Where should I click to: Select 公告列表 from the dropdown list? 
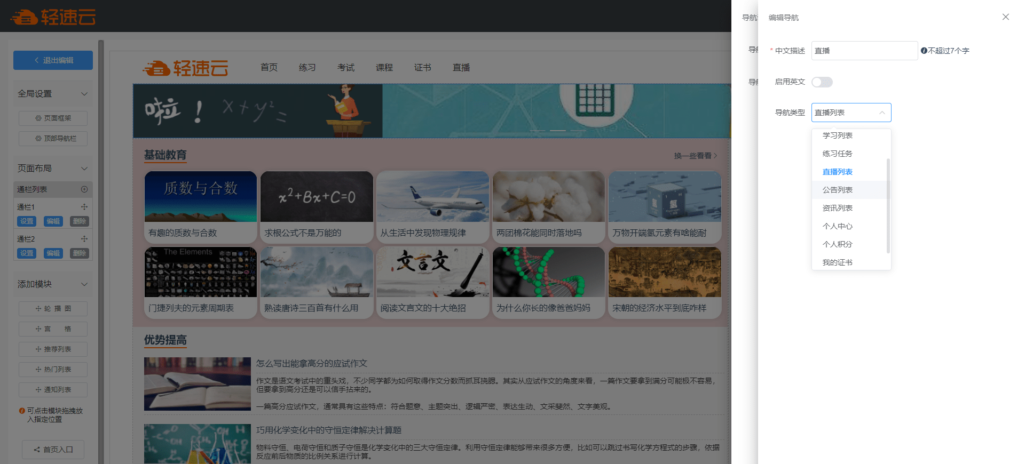point(837,190)
